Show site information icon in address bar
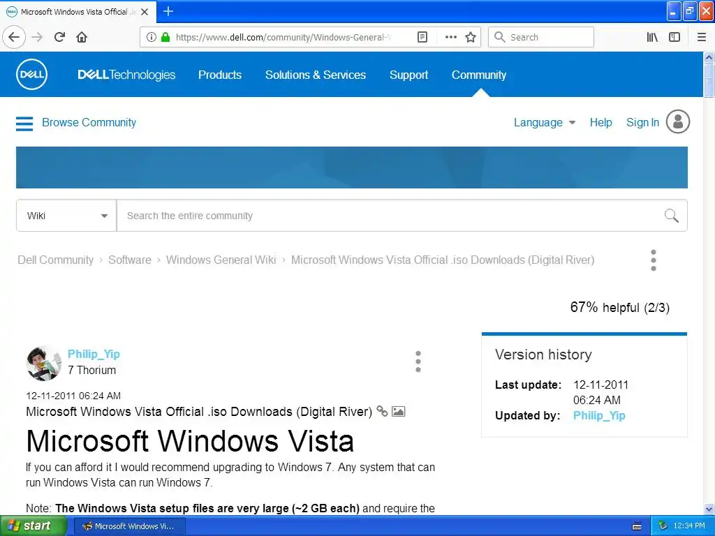Screen dimensions: 715x536 tap(152, 37)
